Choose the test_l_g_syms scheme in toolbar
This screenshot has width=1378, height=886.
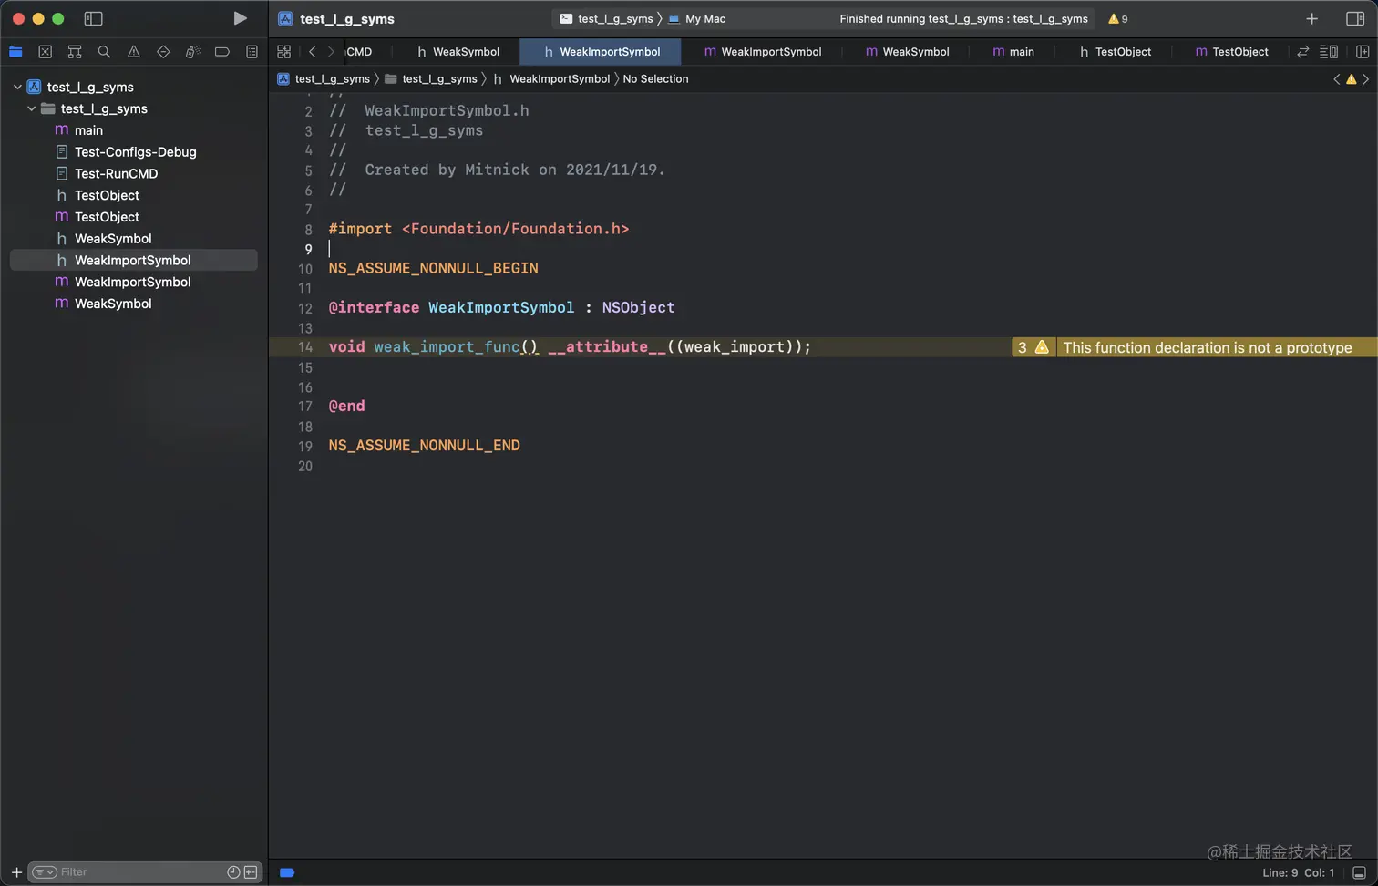click(607, 18)
